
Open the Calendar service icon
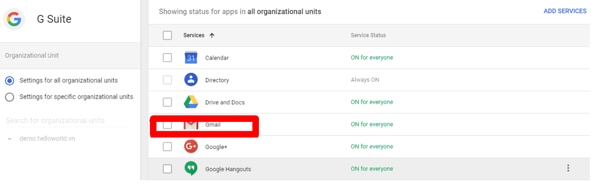click(191, 57)
